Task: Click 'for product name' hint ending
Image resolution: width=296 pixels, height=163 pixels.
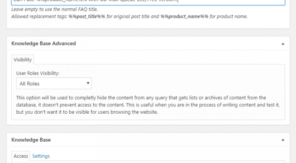Action: [228, 17]
